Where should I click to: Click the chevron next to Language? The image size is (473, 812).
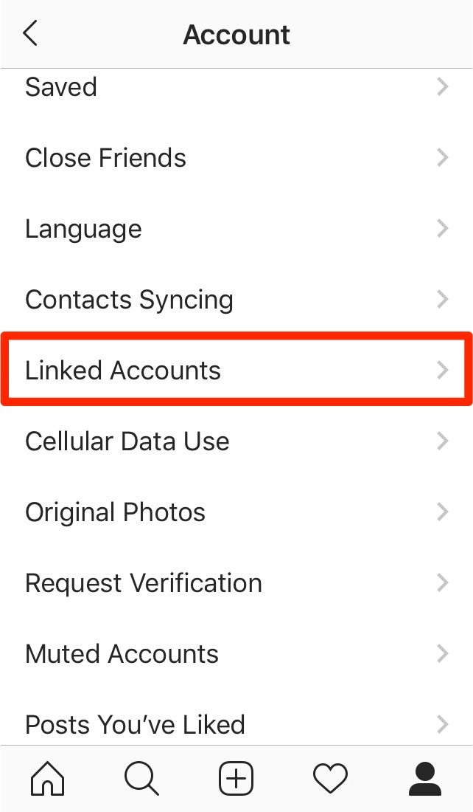pos(442,229)
